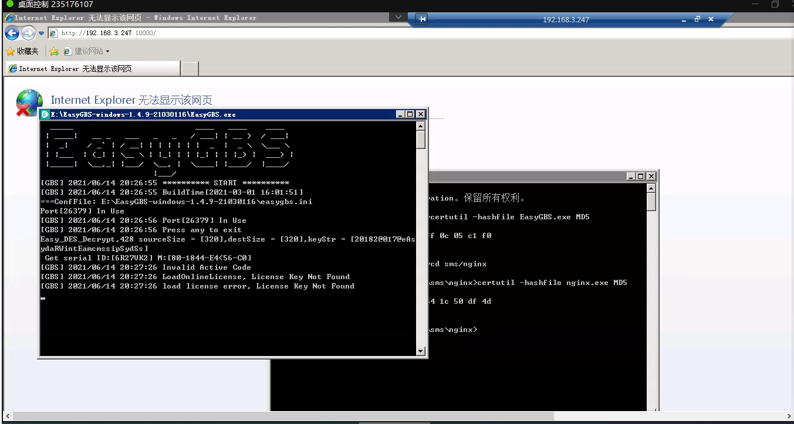Go back in Internet Explorer

coord(12,33)
